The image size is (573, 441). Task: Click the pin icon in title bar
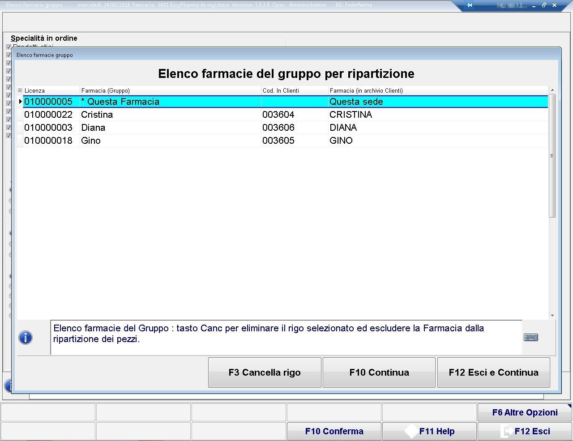pos(469,5)
